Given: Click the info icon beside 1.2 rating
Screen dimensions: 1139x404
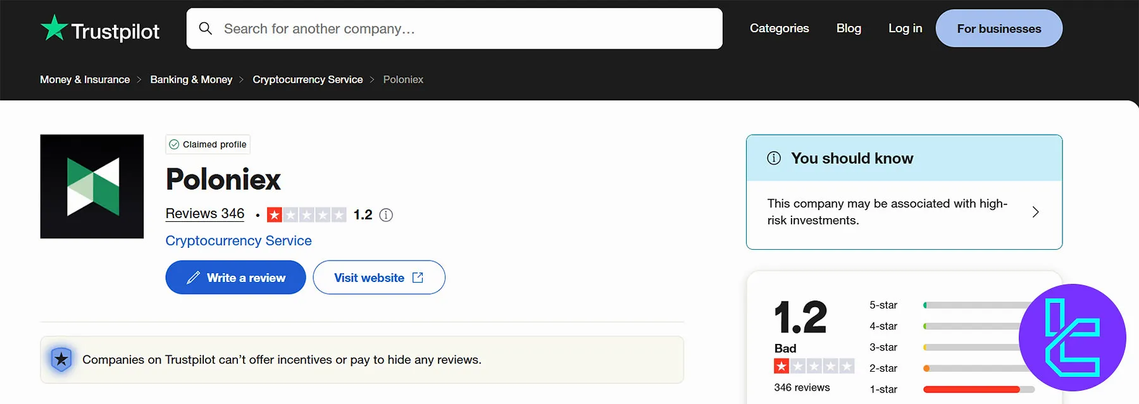Looking at the screenshot, I should click(x=386, y=215).
